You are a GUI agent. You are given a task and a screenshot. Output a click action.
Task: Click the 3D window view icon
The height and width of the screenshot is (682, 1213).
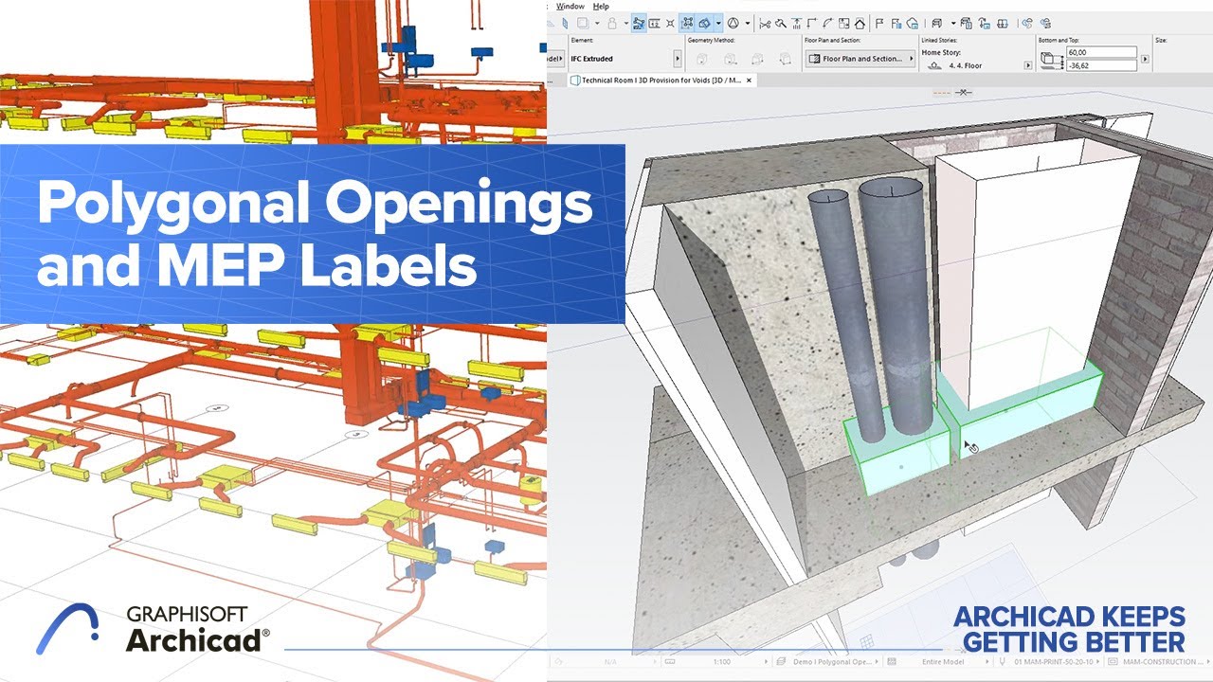tap(936, 23)
